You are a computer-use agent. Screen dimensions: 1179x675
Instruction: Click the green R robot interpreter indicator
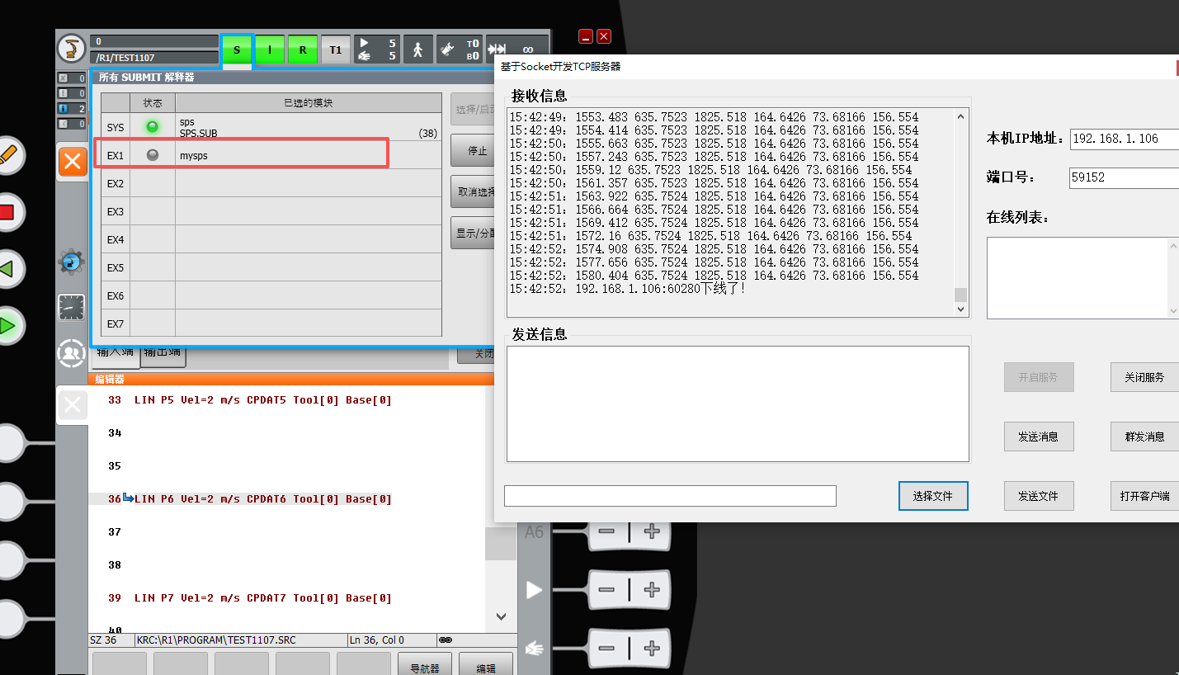[303, 50]
